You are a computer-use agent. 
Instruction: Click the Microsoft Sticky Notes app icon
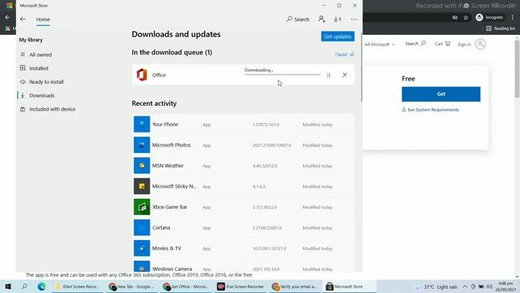[142, 186]
